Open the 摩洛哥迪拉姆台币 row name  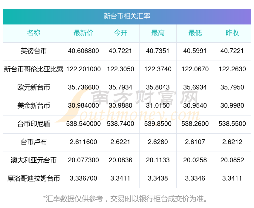(34, 178)
